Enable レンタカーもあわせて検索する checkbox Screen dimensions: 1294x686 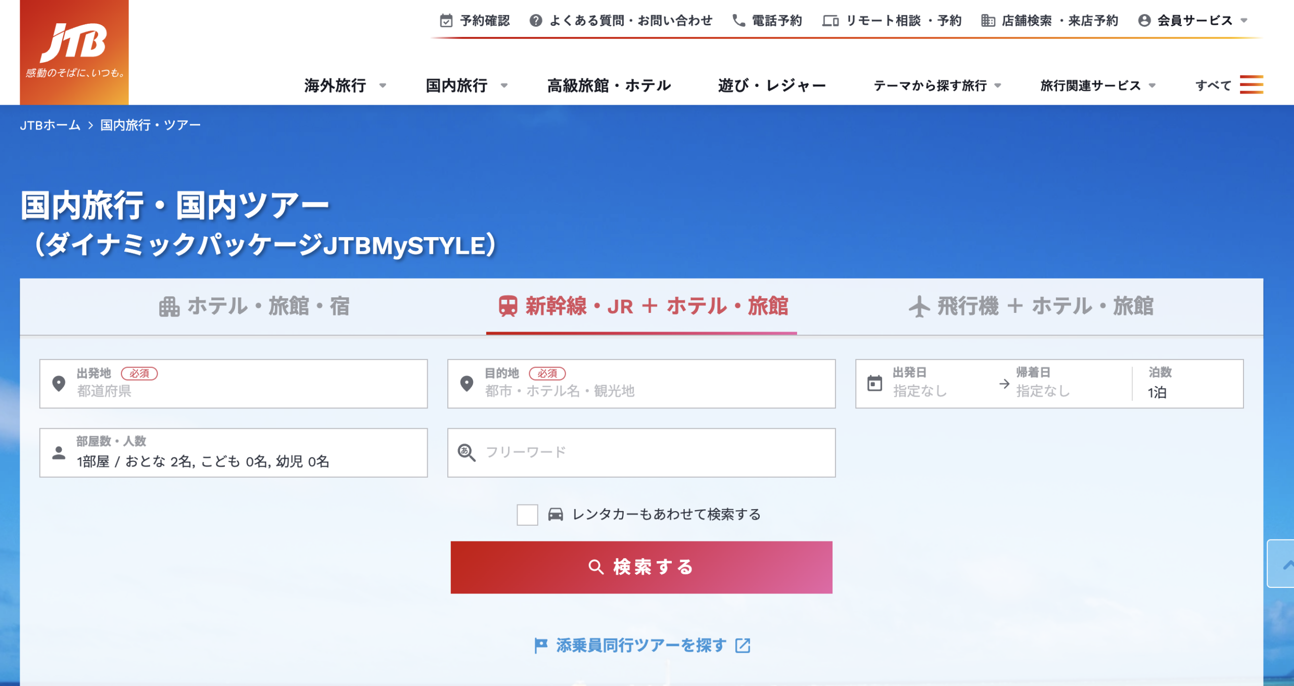[x=527, y=515]
